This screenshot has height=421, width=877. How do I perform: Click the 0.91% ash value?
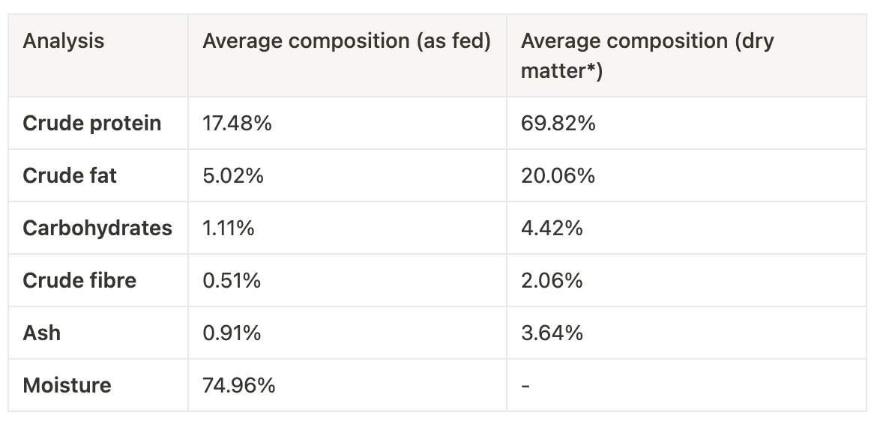232,333
